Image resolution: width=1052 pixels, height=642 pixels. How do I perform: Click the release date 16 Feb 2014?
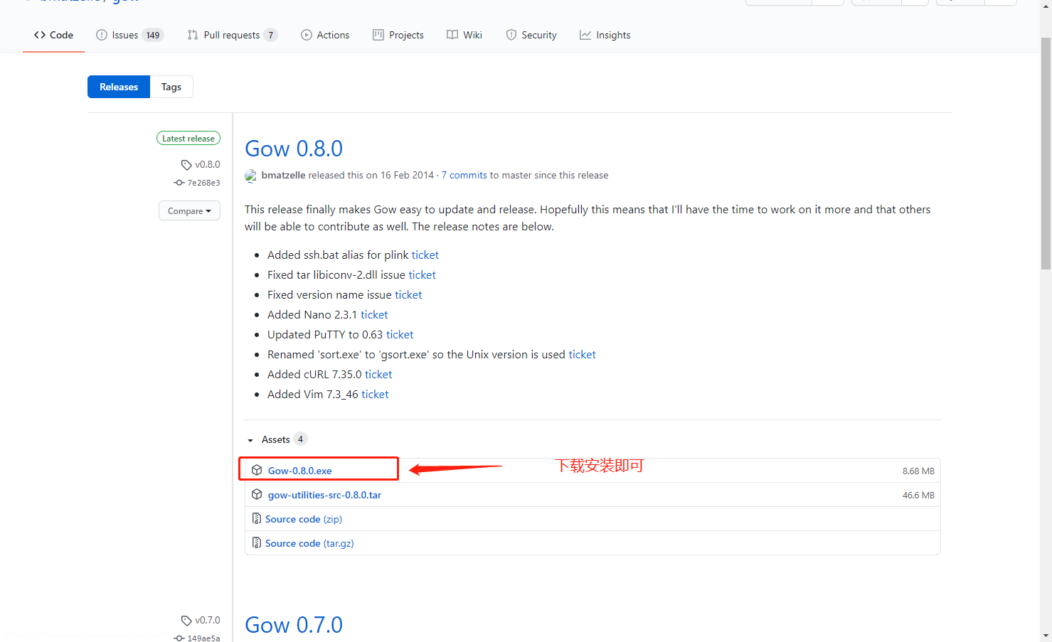(407, 175)
